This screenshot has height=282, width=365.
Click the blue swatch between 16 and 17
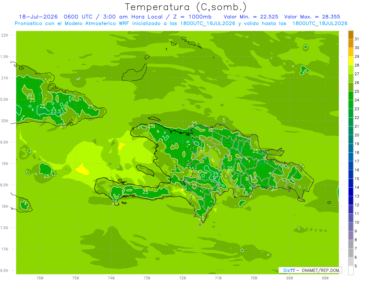(x=351, y=166)
